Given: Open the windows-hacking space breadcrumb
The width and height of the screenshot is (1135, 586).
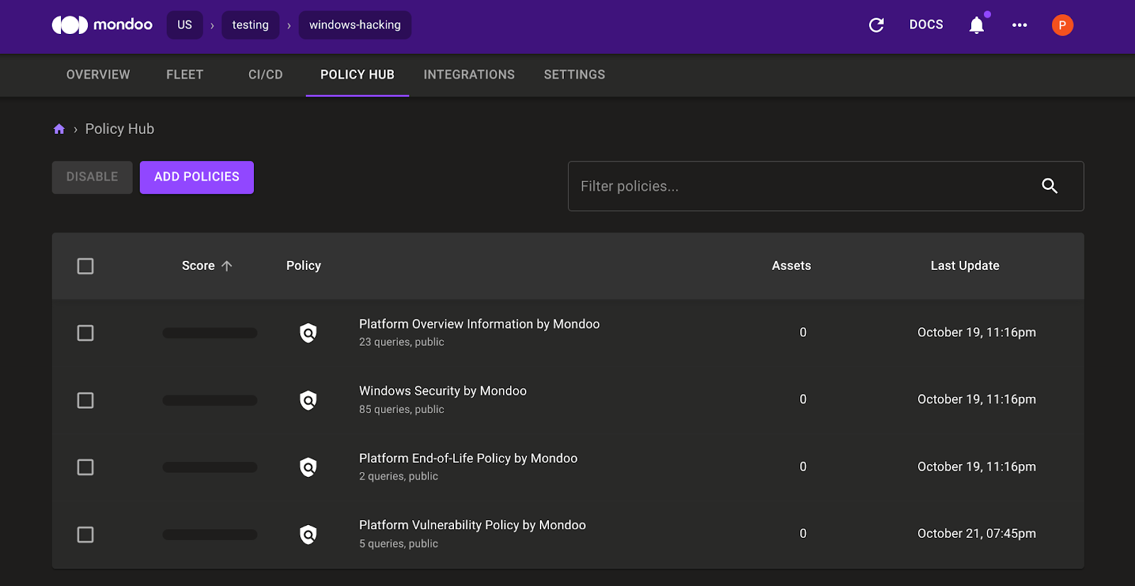Looking at the screenshot, I should click(x=355, y=25).
